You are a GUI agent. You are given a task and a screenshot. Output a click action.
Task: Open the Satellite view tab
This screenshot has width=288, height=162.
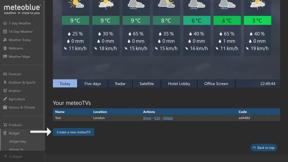[x=147, y=83]
